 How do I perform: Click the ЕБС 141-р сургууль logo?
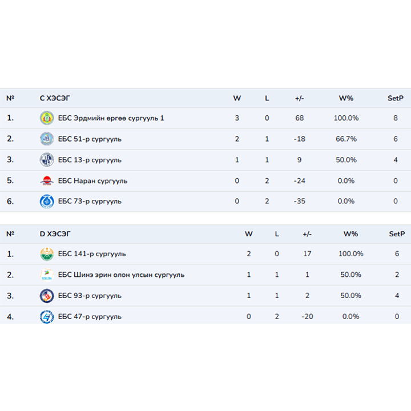[46, 254]
